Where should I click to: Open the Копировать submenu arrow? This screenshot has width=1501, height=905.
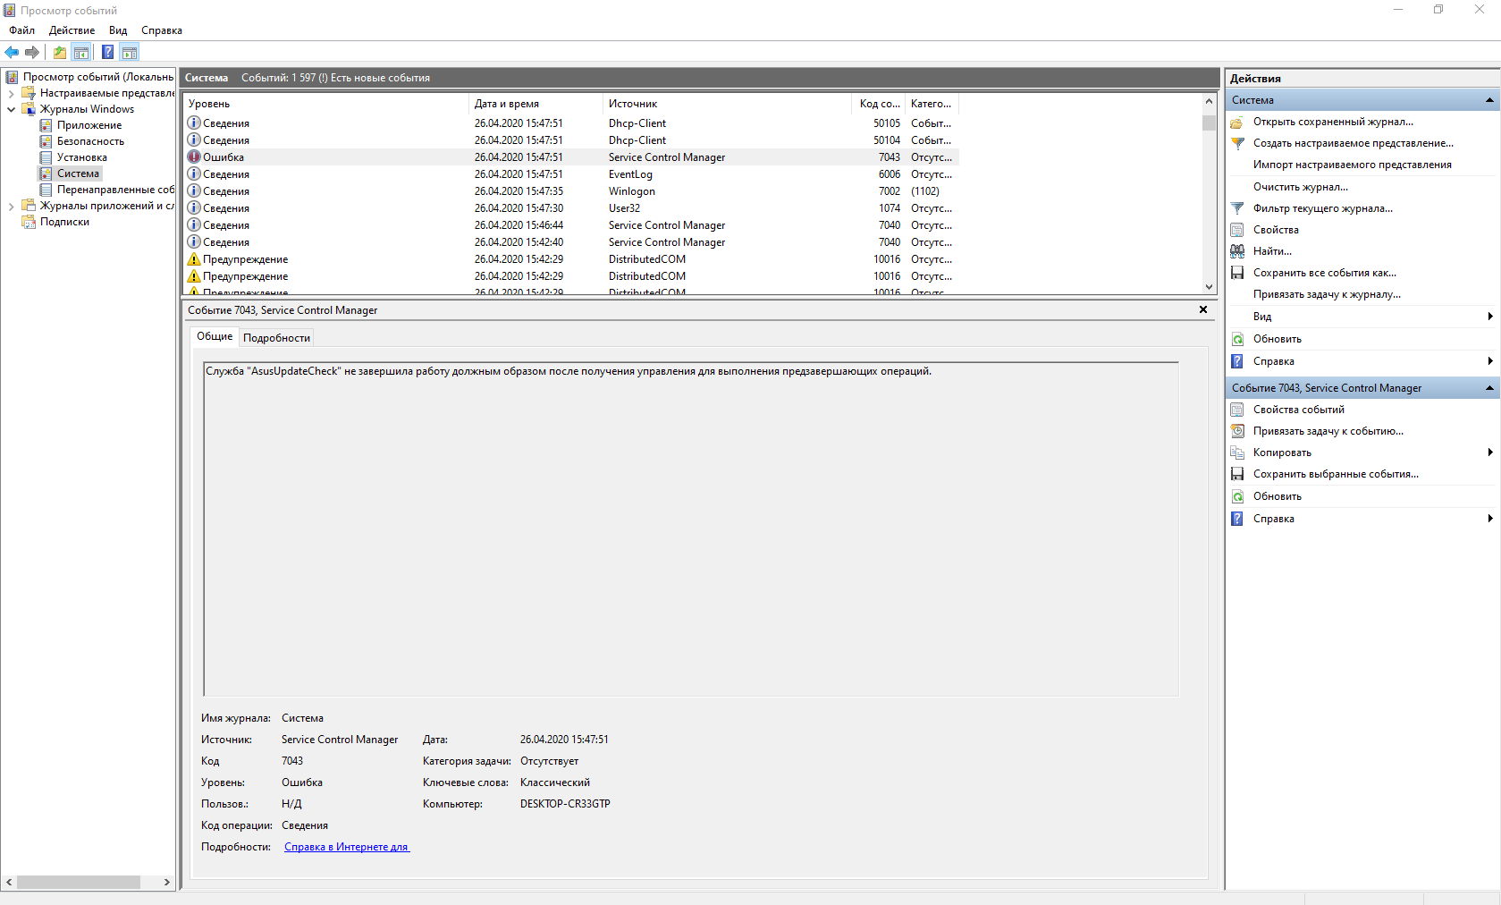tap(1490, 452)
